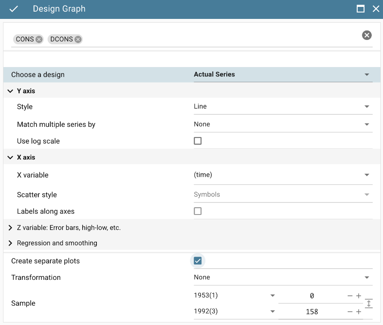Remove the DCONS variable chip

pyautogui.click(x=78, y=39)
